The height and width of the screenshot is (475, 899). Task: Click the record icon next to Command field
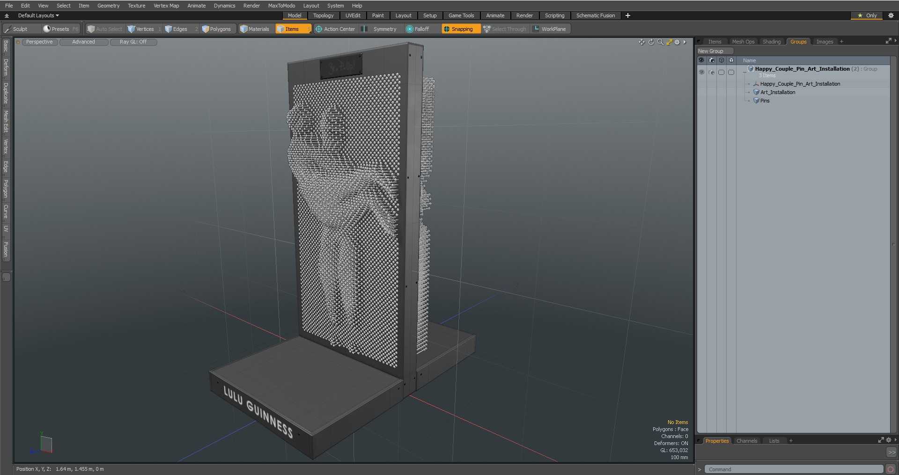click(891, 469)
